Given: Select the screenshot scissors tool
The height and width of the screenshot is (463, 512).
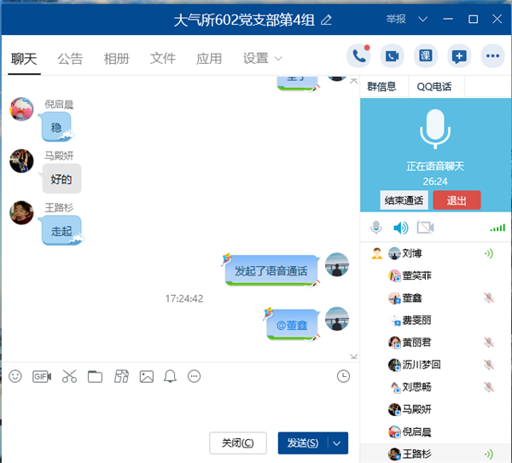Looking at the screenshot, I should (x=69, y=376).
